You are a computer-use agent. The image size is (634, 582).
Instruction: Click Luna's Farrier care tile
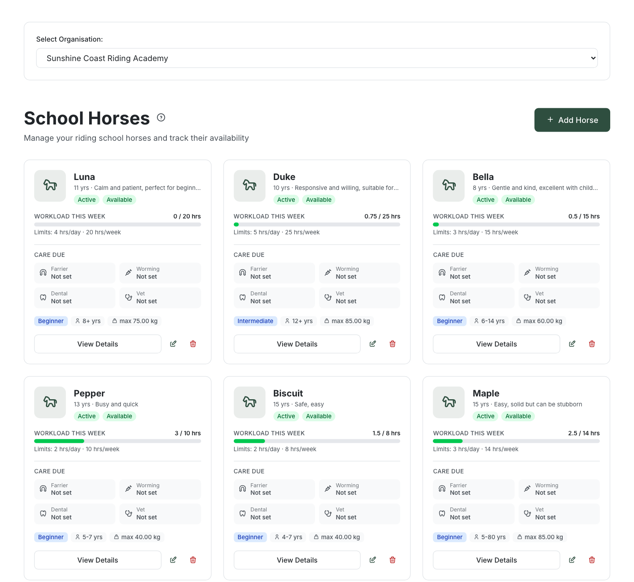point(74,273)
